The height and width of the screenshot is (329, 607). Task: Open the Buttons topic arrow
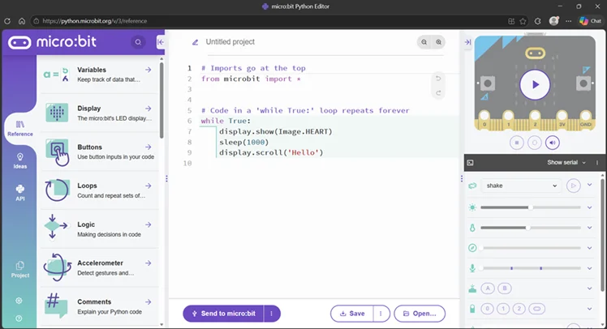click(148, 147)
